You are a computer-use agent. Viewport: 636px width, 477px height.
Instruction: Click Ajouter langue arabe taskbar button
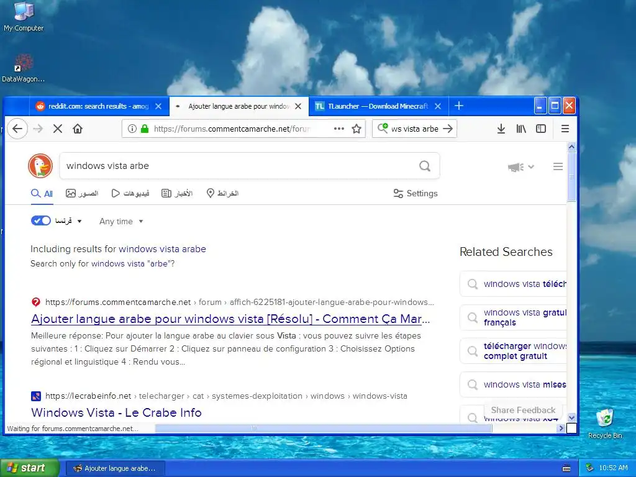tap(115, 468)
